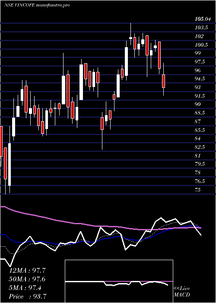Click the 103.5 price axis label

pyautogui.click(x=201, y=28)
